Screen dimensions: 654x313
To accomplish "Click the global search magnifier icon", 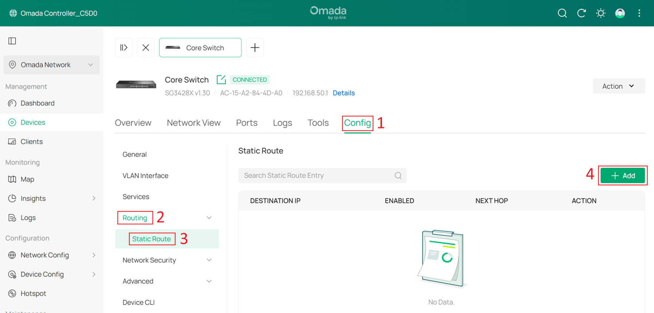I will coord(562,13).
